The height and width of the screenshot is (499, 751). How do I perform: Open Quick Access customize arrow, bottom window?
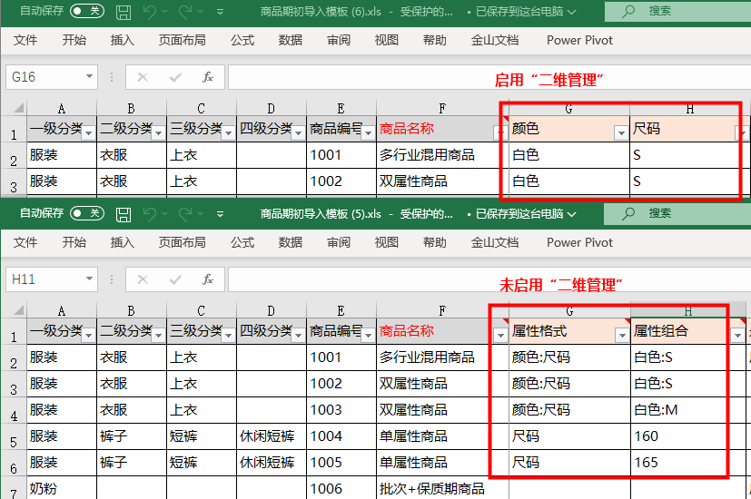click(221, 214)
